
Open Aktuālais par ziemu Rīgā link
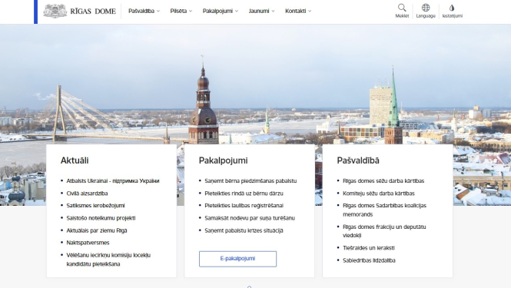[97, 230]
